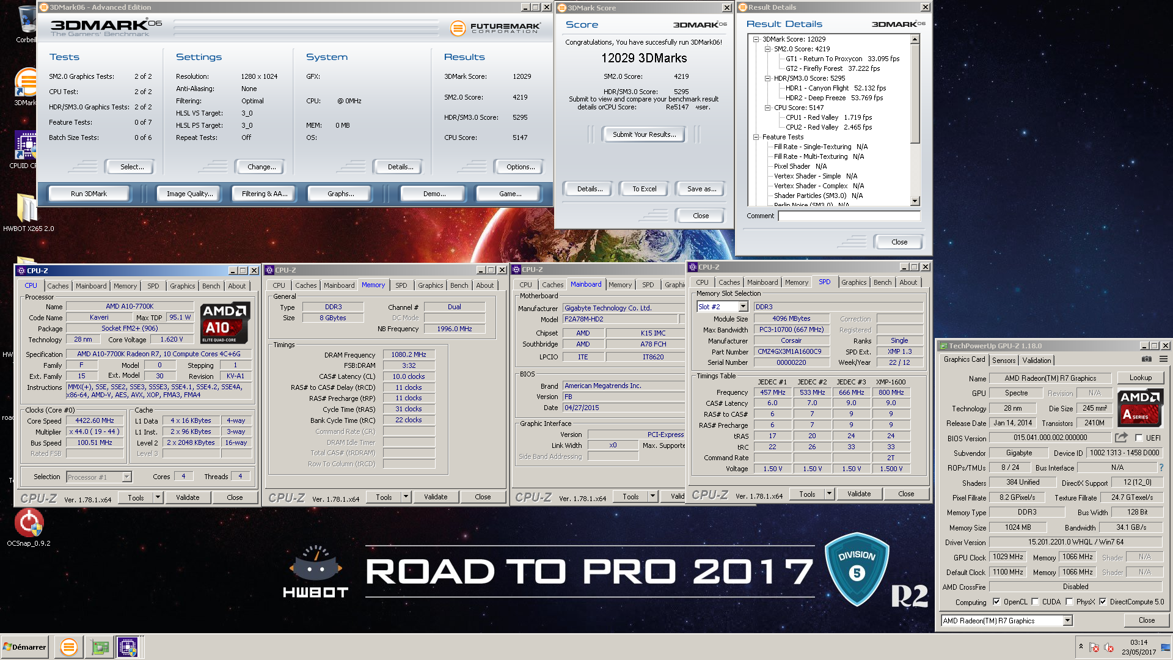Open Tools dropdown arrow in CPU-Z SPD window
Image resolution: width=1173 pixels, height=660 pixels.
[x=829, y=494]
